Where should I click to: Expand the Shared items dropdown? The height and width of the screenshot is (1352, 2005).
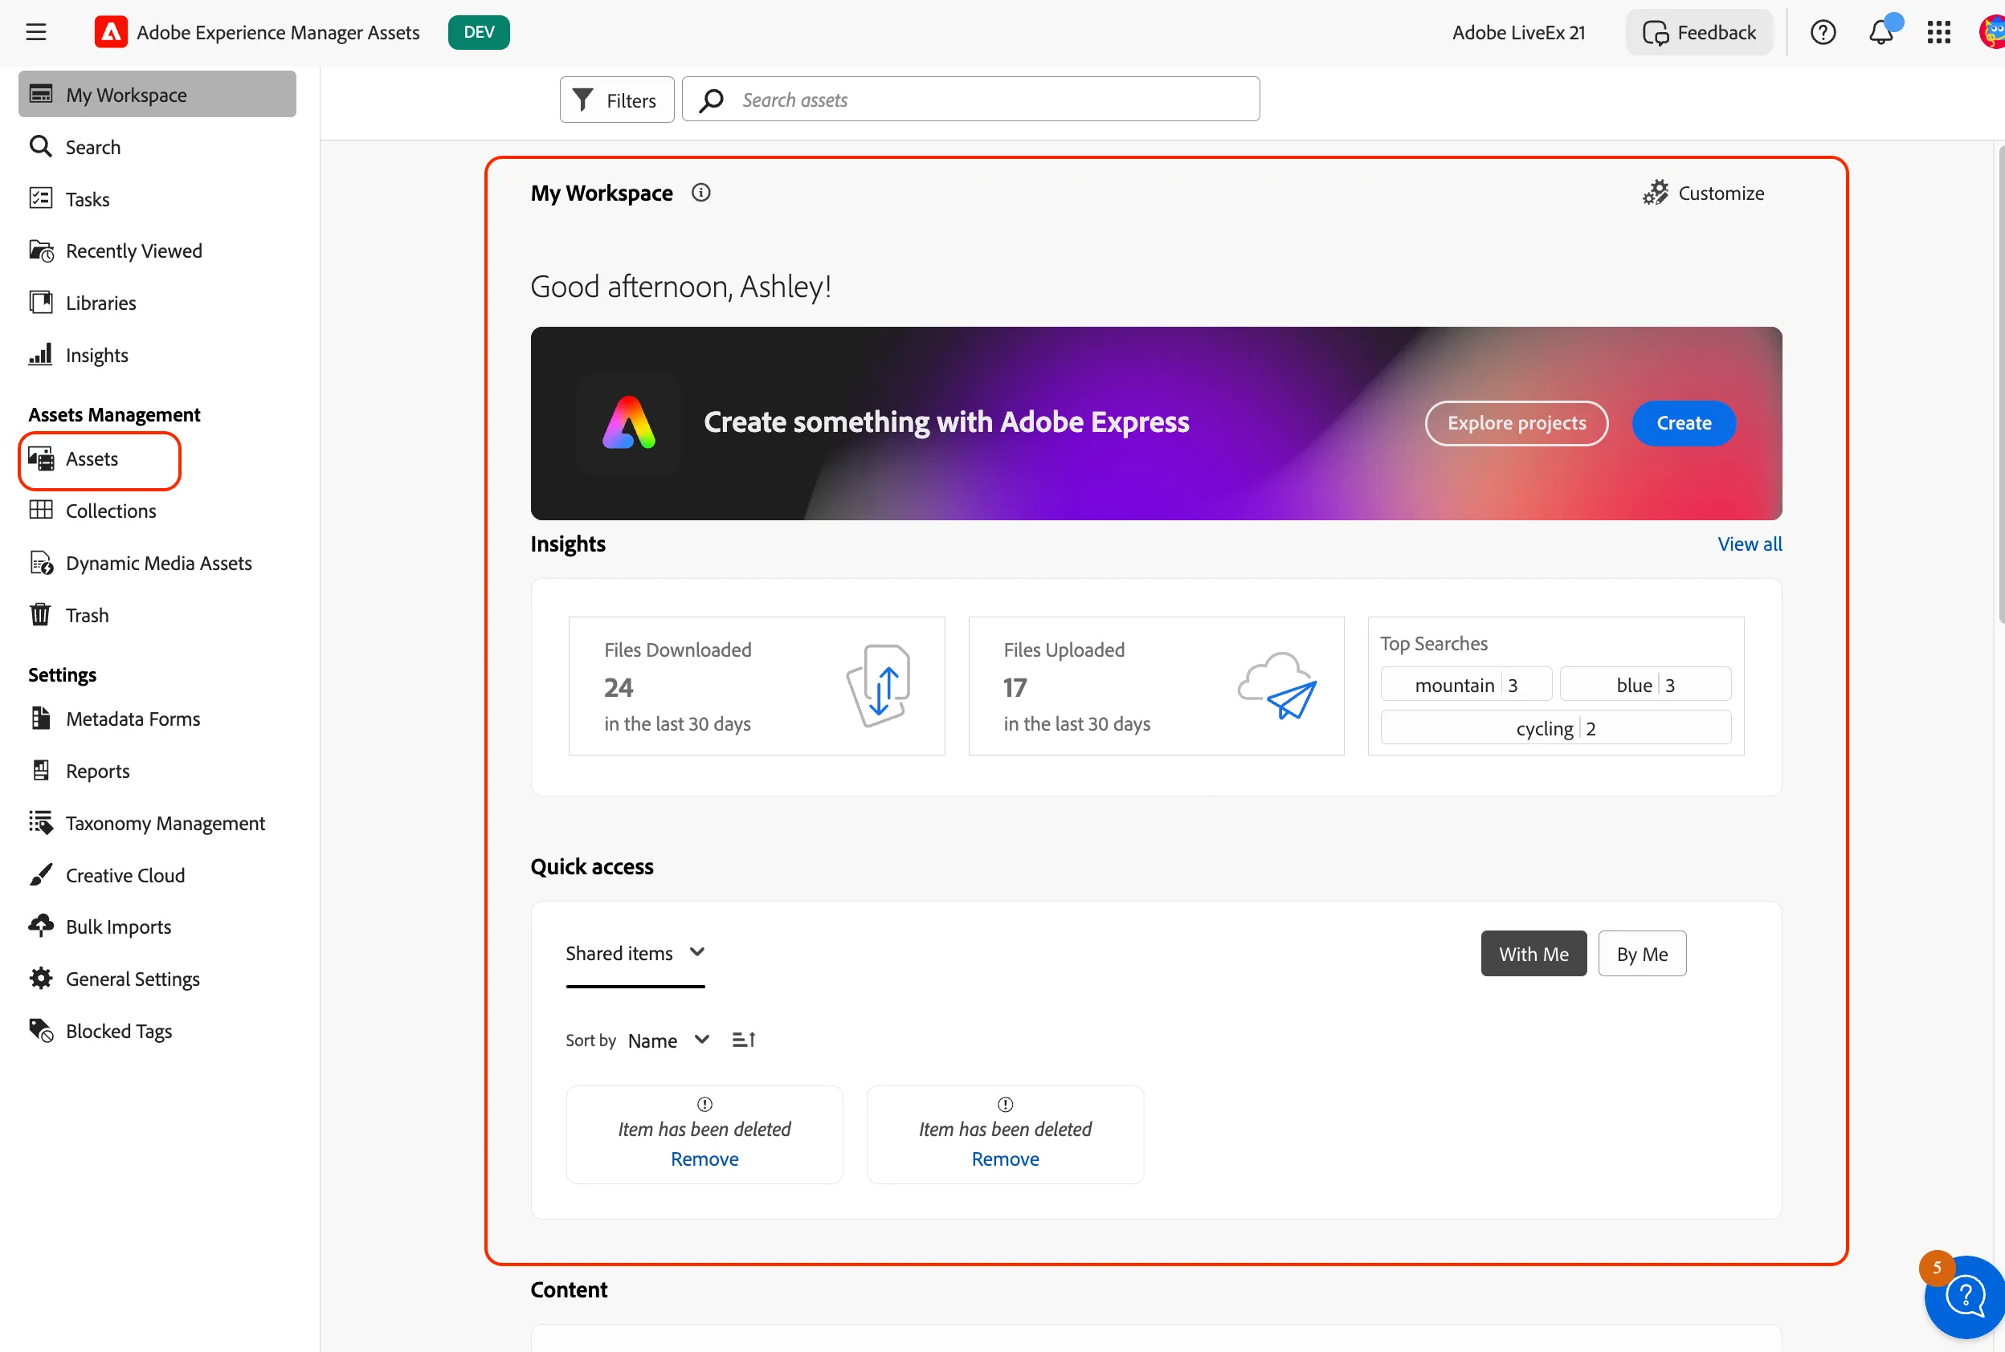pos(635,953)
